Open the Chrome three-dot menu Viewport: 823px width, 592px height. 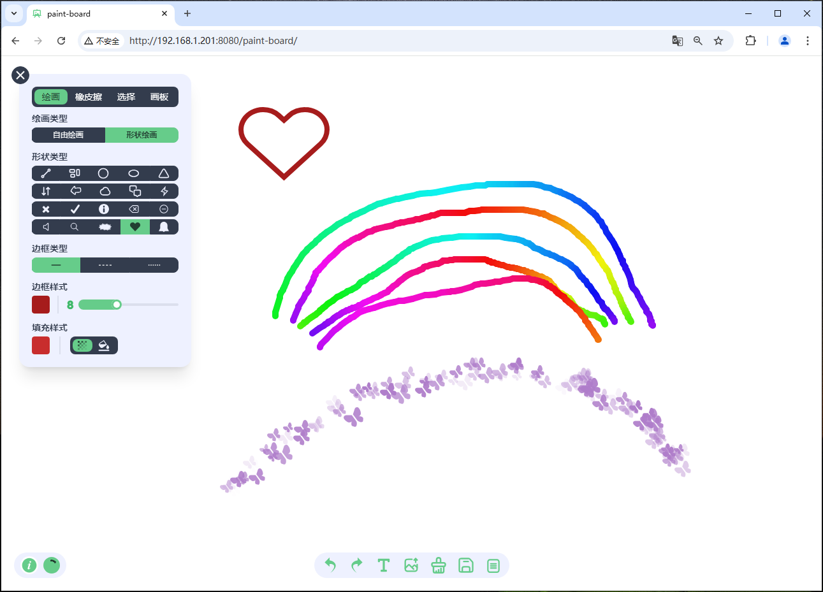(x=808, y=41)
